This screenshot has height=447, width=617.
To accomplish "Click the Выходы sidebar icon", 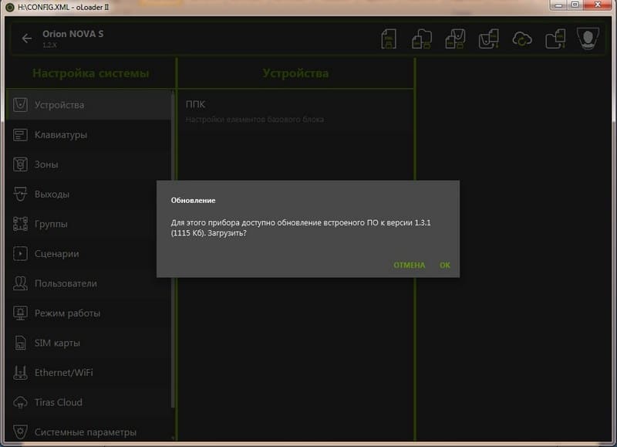I will click(x=20, y=194).
